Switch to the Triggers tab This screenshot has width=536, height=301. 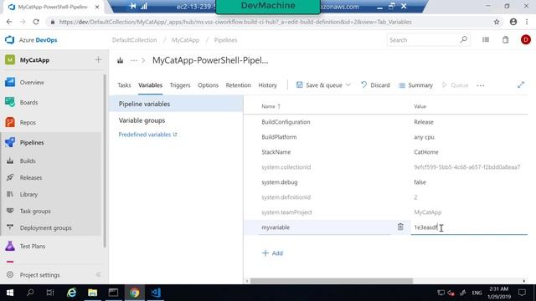(x=180, y=85)
